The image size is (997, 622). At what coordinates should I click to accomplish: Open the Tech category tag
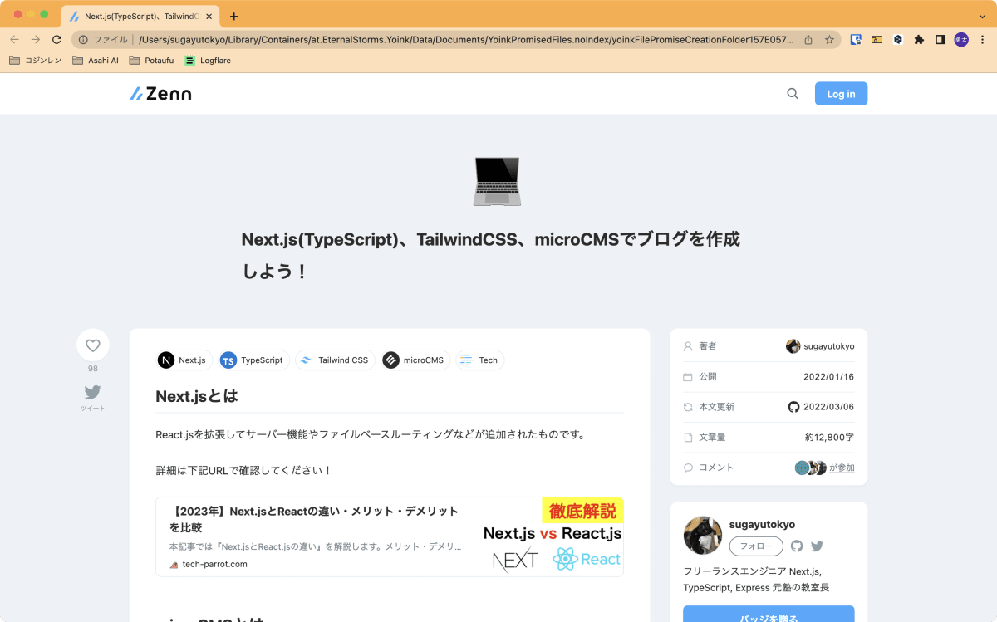click(479, 360)
